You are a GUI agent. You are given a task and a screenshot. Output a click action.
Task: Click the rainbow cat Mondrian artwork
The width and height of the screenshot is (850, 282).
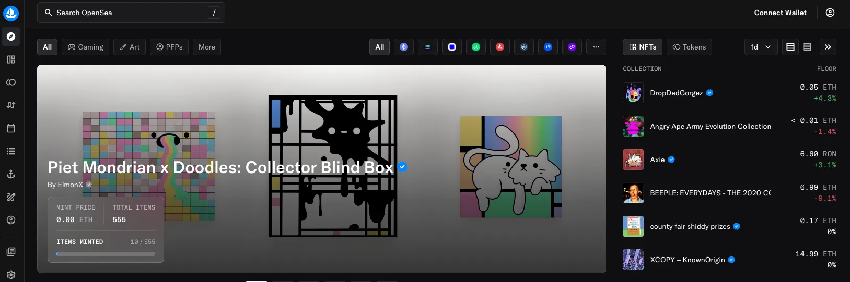[x=510, y=167]
